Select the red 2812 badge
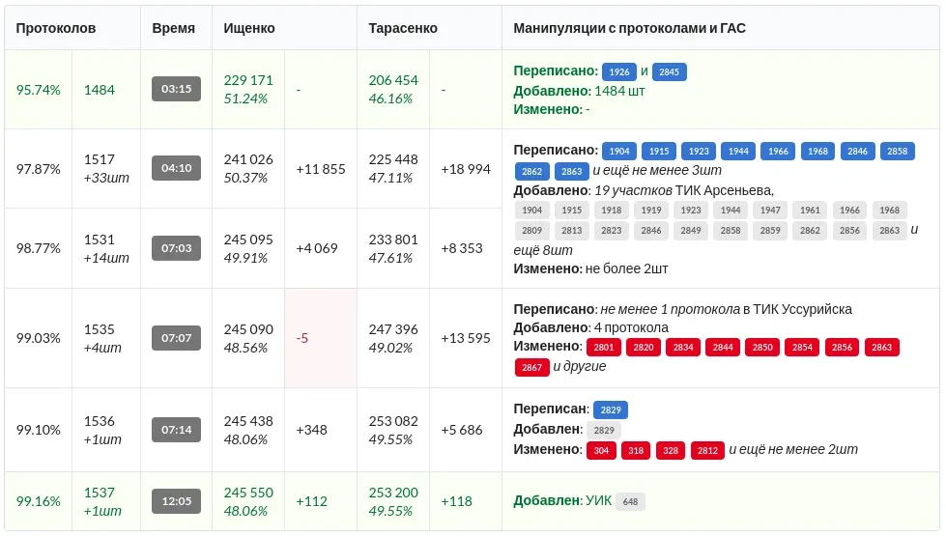 click(x=707, y=450)
